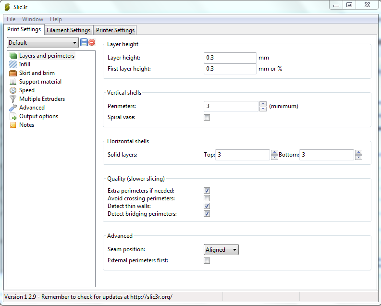Click the Slic3r app icon in the title bar
The height and width of the screenshot is (306, 381).
(7, 7)
